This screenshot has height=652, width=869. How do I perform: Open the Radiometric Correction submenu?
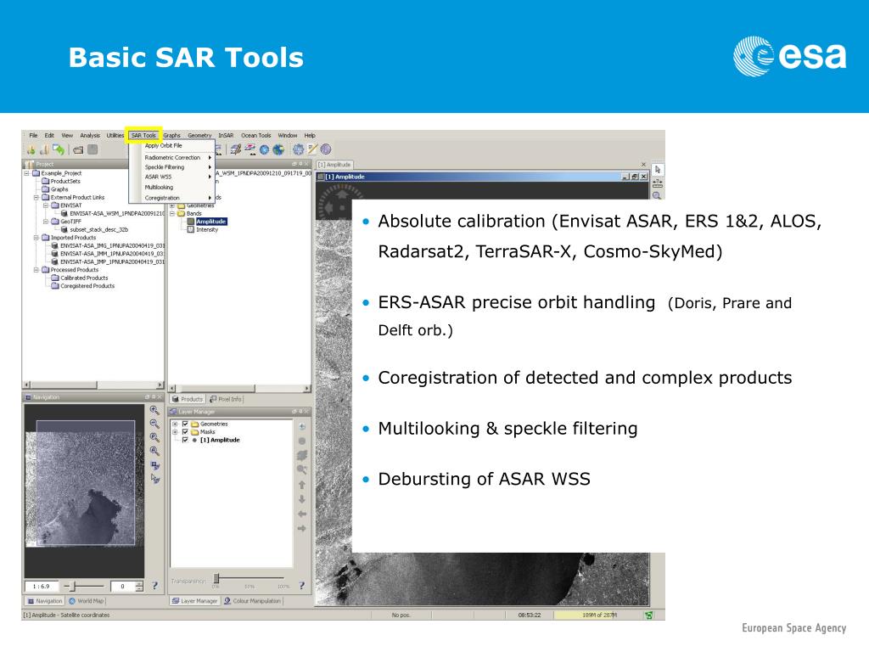[x=171, y=157]
